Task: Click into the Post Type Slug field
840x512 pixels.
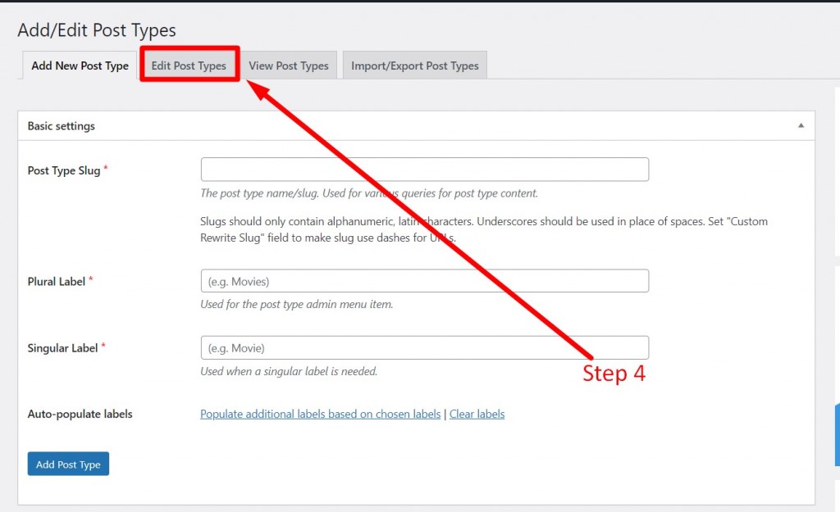Action: coord(425,169)
